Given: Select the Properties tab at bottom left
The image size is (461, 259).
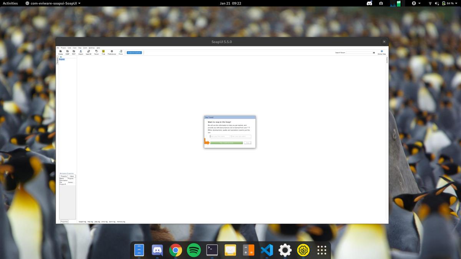Looking at the screenshot, I should click(65, 221).
